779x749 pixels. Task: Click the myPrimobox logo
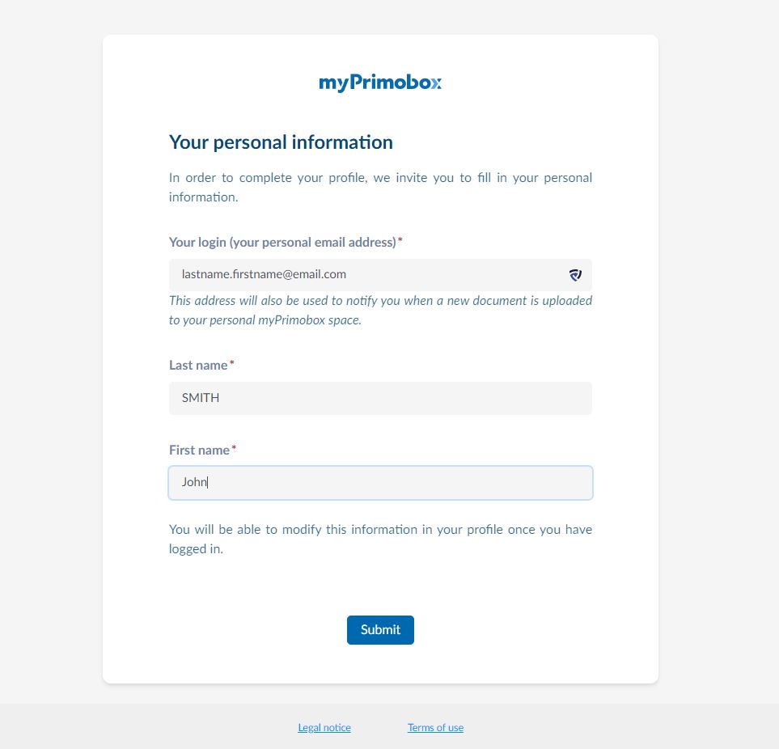(x=380, y=83)
